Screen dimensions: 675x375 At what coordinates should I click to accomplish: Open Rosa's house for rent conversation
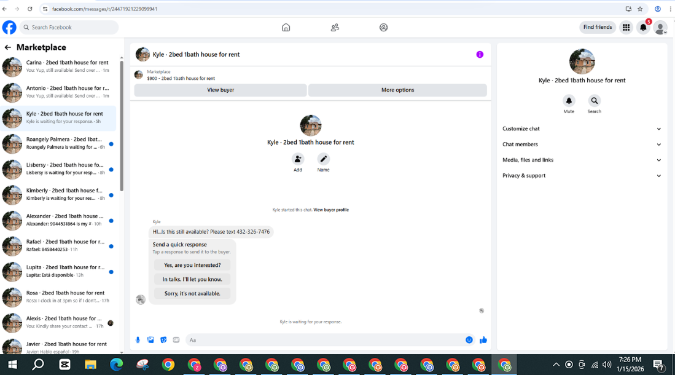point(58,297)
